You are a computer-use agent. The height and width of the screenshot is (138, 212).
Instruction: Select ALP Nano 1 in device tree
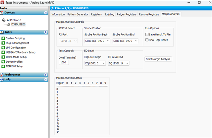[14, 20]
